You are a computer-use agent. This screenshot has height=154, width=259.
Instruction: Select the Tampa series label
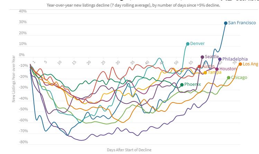pyautogui.click(x=214, y=72)
